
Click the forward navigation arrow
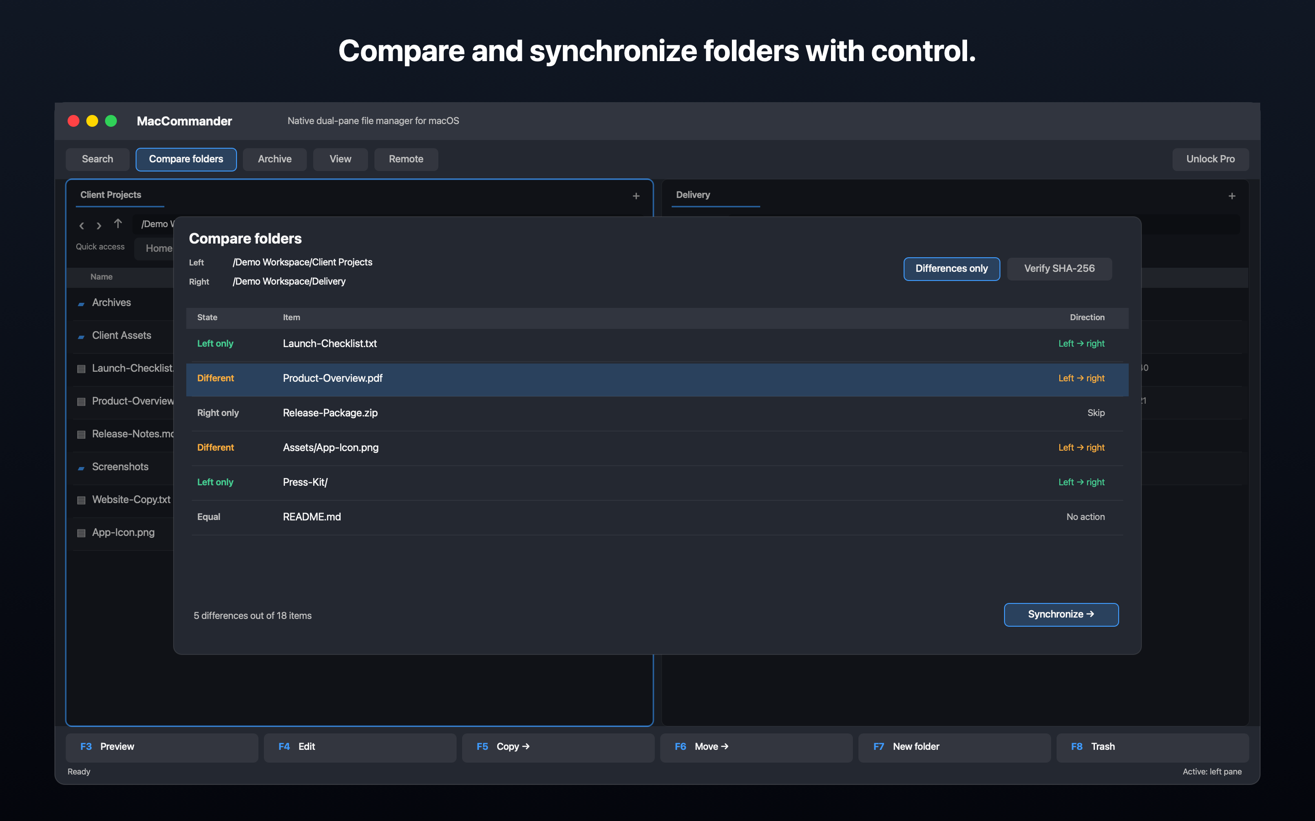[99, 225]
